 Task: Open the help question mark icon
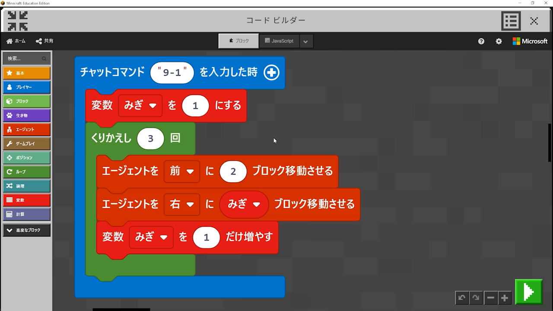tap(481, 41)
